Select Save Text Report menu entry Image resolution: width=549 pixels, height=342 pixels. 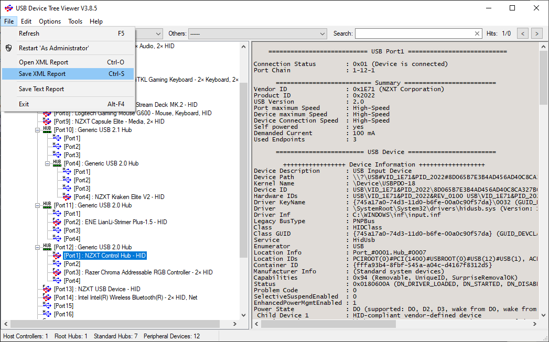pyautogui.click(x=41, y=89)
